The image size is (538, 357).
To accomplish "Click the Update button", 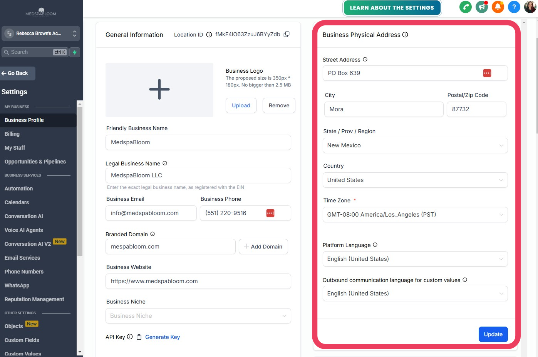I will (x=493, y=334).
